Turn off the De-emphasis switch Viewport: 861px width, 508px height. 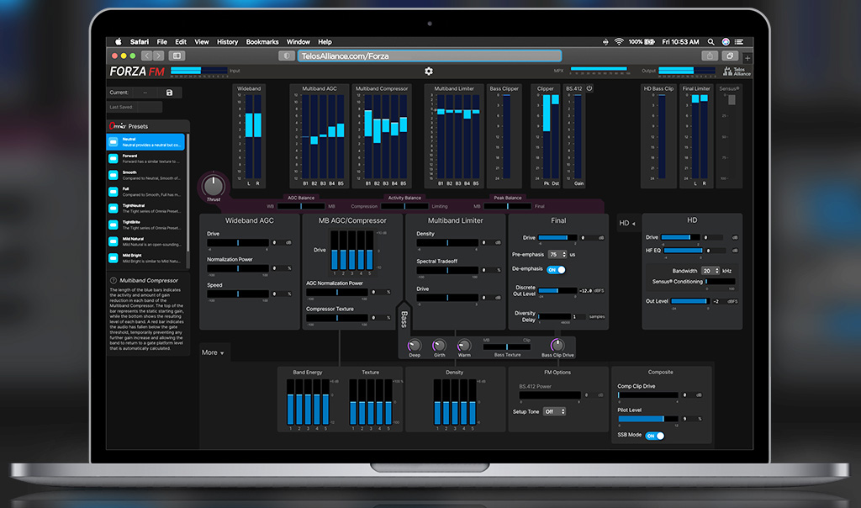pyautogui.click(x=557, y=270)
